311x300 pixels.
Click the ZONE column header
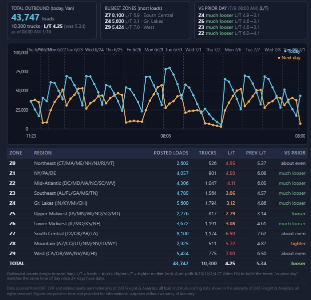16,153
